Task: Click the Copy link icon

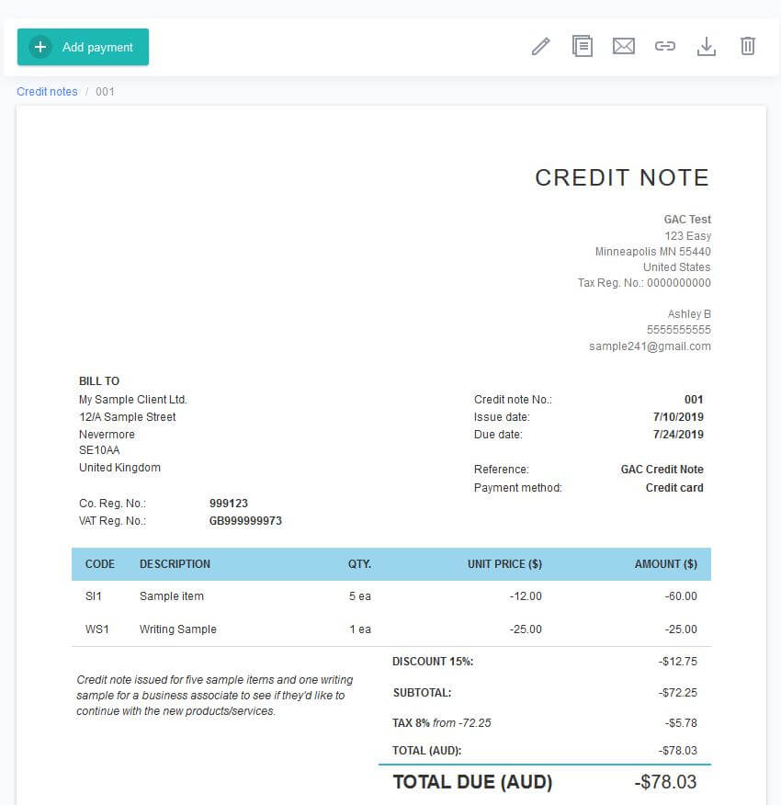Action: point(665,45)
